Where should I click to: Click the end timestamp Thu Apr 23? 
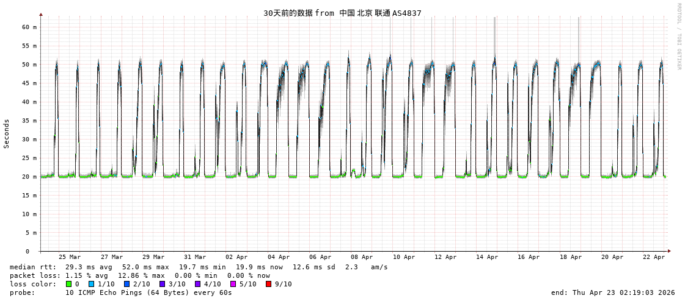pyautogui.click(x=613, y=292)
